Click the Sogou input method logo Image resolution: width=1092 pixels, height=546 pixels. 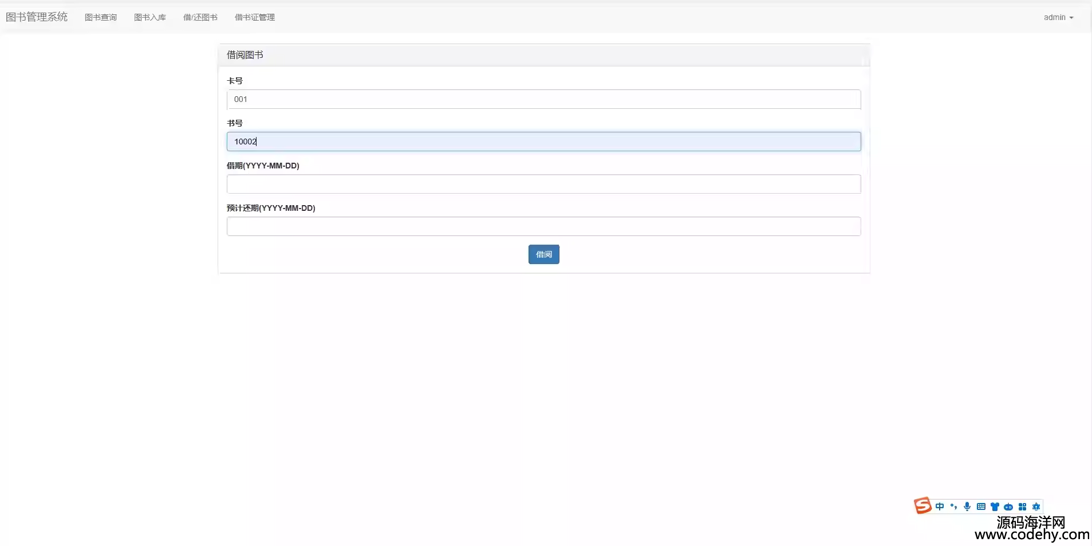point(922,506)
